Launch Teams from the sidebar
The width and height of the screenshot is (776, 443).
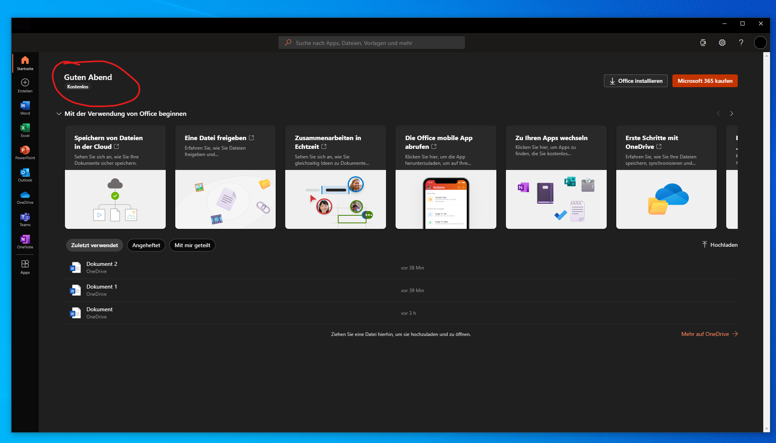(x=25, y=219)
